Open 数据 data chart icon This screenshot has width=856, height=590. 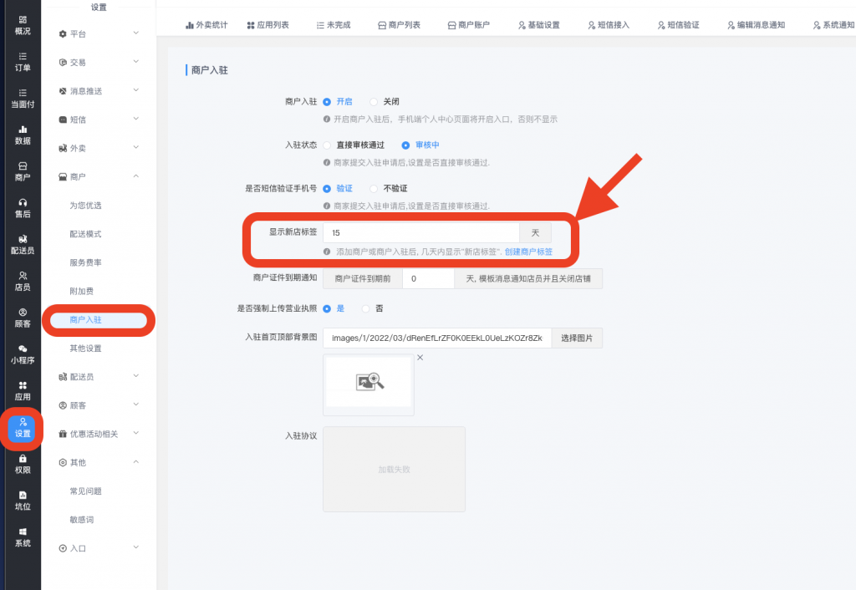pyautogui.click(x=23, y=135)
